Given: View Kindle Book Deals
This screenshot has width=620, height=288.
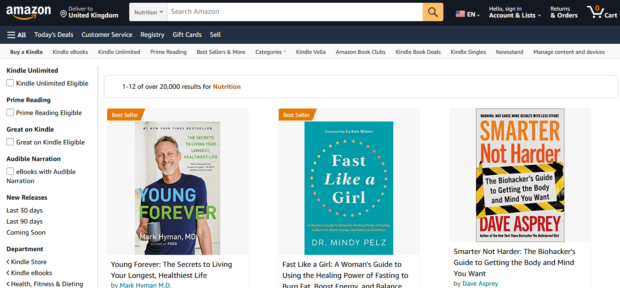Looking at the screenshot, I should click(x=418, y=52).
